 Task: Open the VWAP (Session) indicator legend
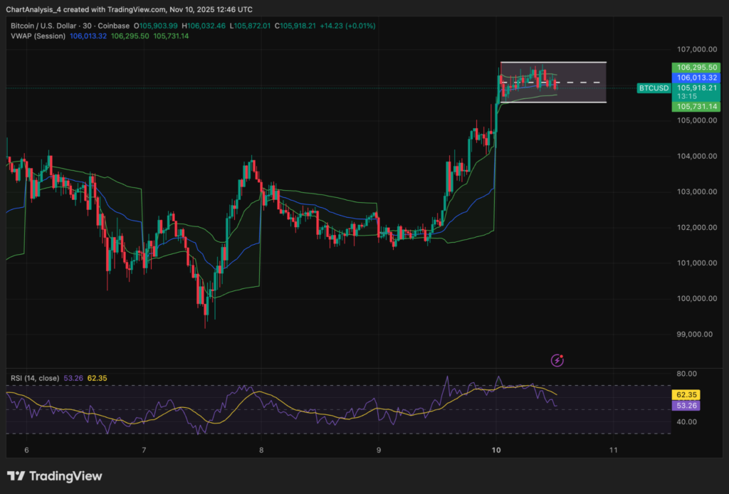tap(38, 36)
